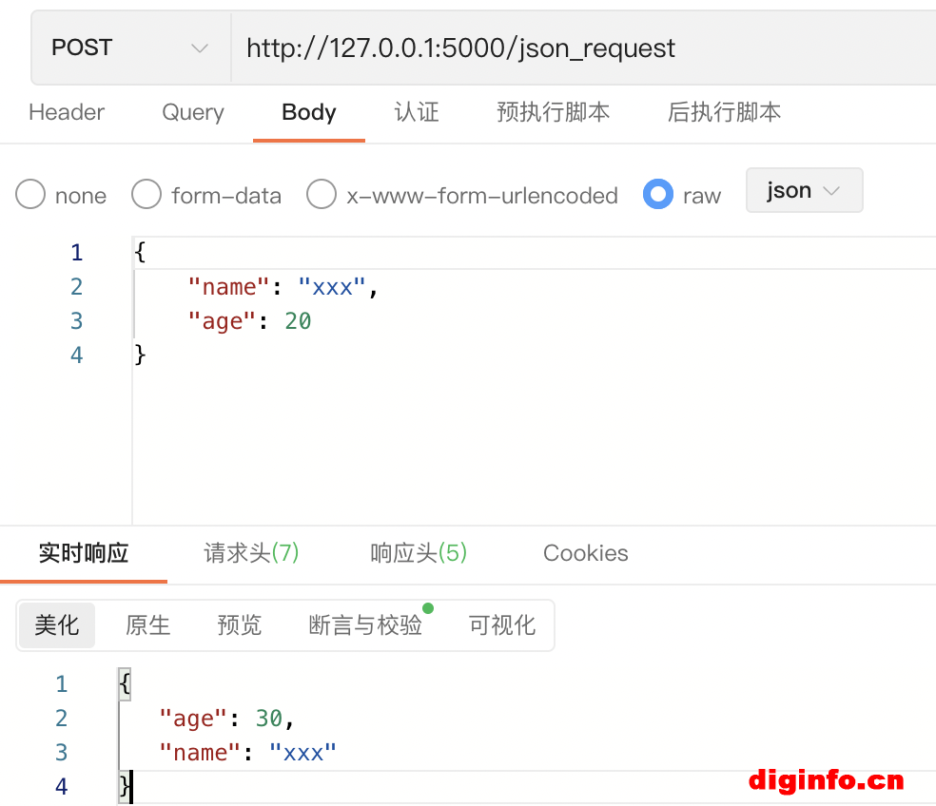Click the "age" key in response body

(193, 719)
